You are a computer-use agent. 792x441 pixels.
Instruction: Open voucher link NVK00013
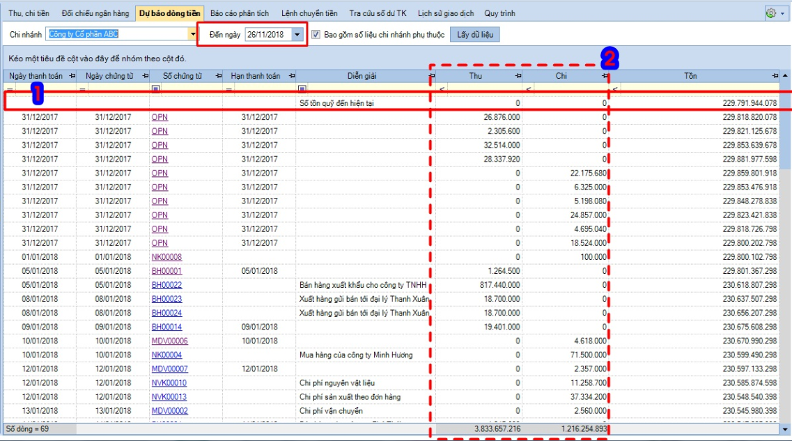pos(169,397)
